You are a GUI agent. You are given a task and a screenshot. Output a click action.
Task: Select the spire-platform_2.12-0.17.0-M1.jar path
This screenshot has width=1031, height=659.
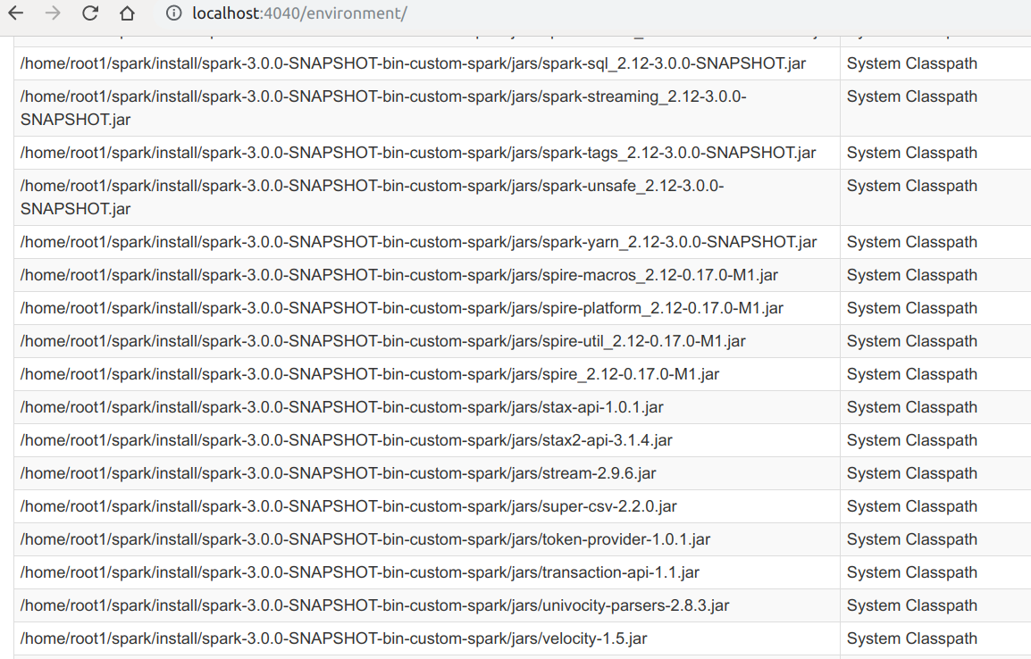point(402,308)
